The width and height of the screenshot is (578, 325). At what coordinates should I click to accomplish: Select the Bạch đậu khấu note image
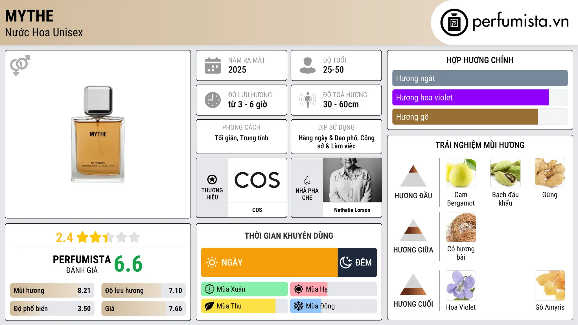click(505, 173)
